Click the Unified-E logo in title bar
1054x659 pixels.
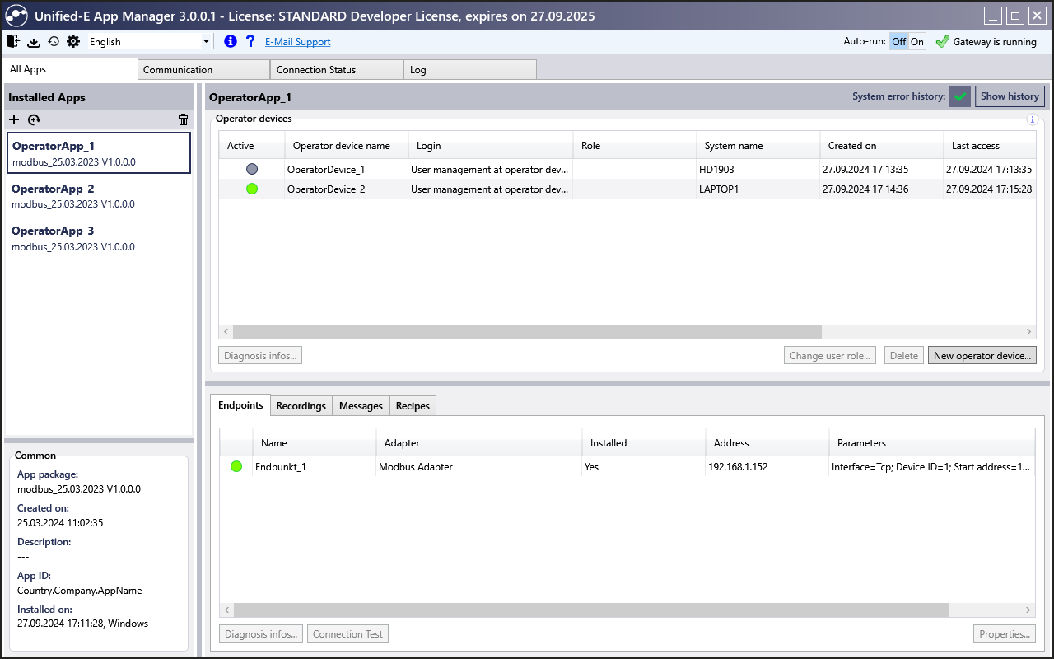coord(16,16)
